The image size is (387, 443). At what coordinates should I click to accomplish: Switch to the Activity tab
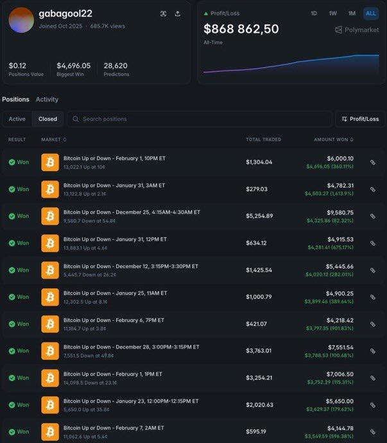click(47, 100)
